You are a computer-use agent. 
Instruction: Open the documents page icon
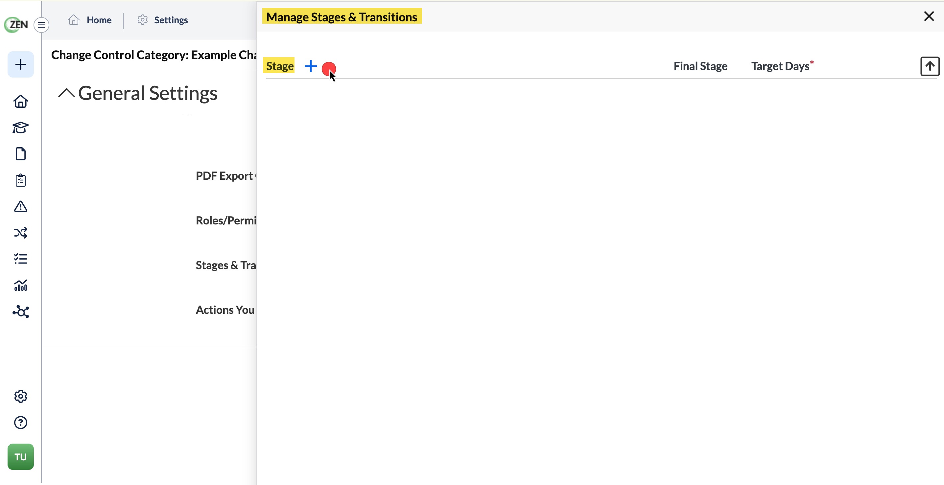[20, 154]
